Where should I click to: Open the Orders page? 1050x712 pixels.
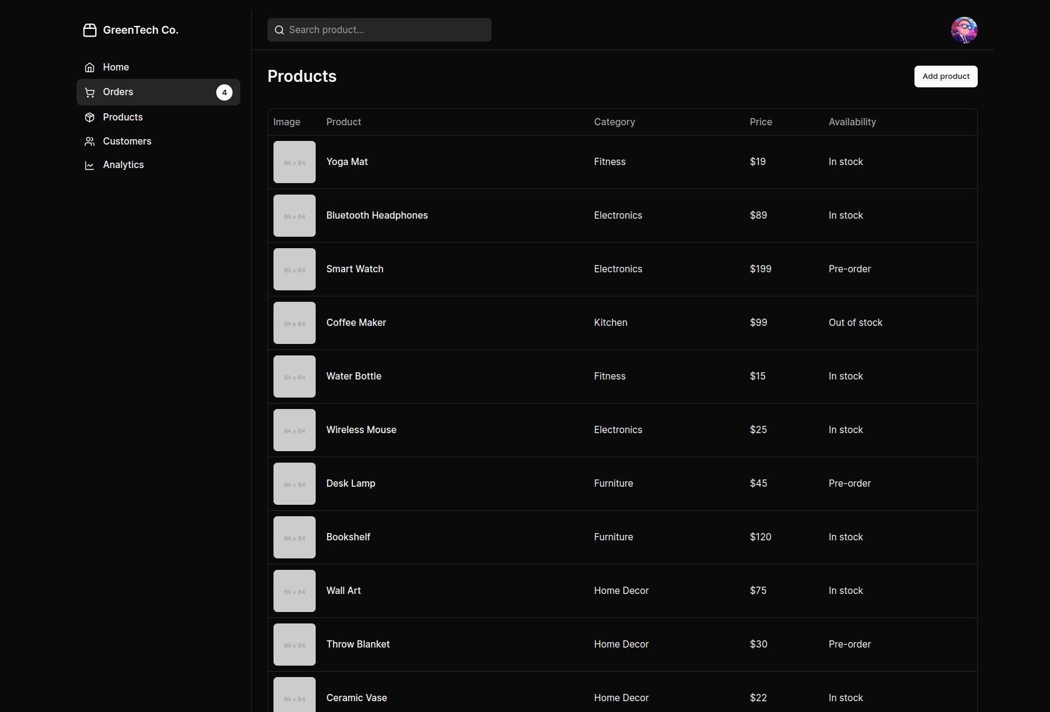click(158, 92)
